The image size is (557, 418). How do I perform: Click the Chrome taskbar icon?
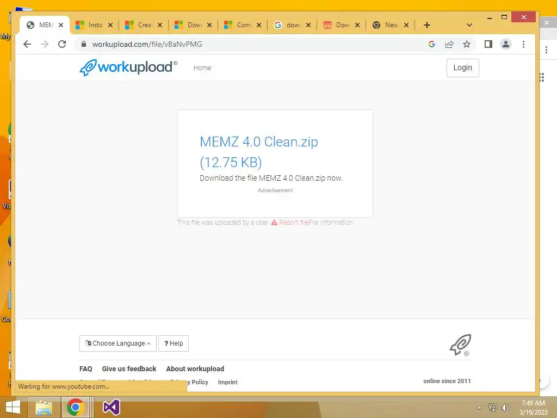point(75,407)
